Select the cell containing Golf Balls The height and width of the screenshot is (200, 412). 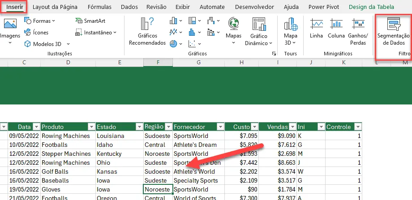pyautogui.click(x=68, y=171)
